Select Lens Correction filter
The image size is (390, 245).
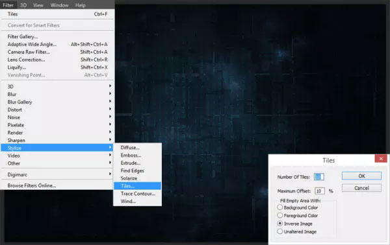tap(57, 60)
